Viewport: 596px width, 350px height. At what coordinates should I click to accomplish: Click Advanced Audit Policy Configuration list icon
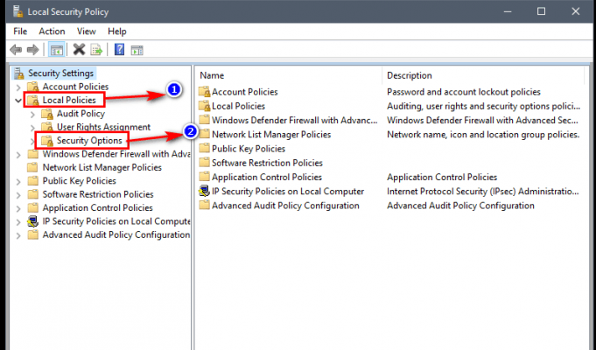205,206
